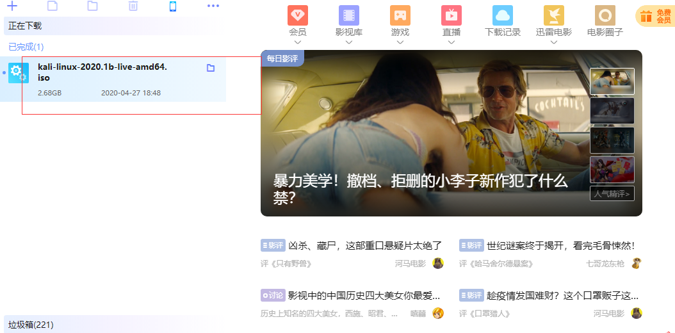Select the third banner thumbnail
Screen dimensions: 675x333
[x=612, y=140]
